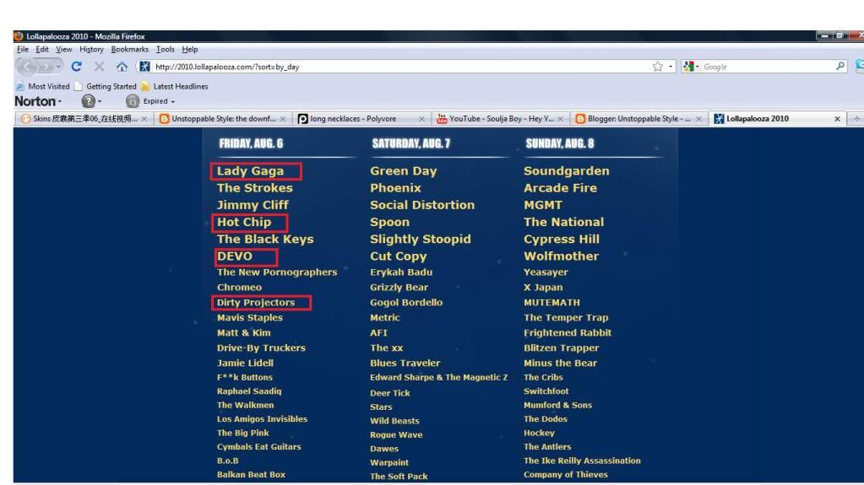Screen dimensions: 864x485
Task: Open the Tools menu
Action: pyautogui.click(x=166, y=50)
